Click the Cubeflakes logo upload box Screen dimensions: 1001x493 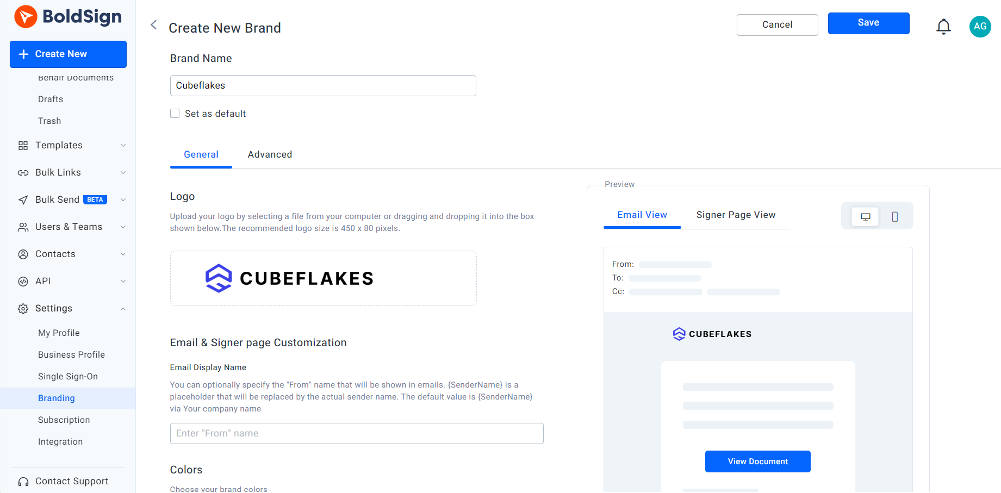click(323, 278)
